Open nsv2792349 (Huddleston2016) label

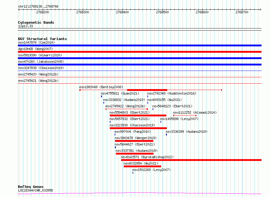pyautogui.click(x=172, y=93)
